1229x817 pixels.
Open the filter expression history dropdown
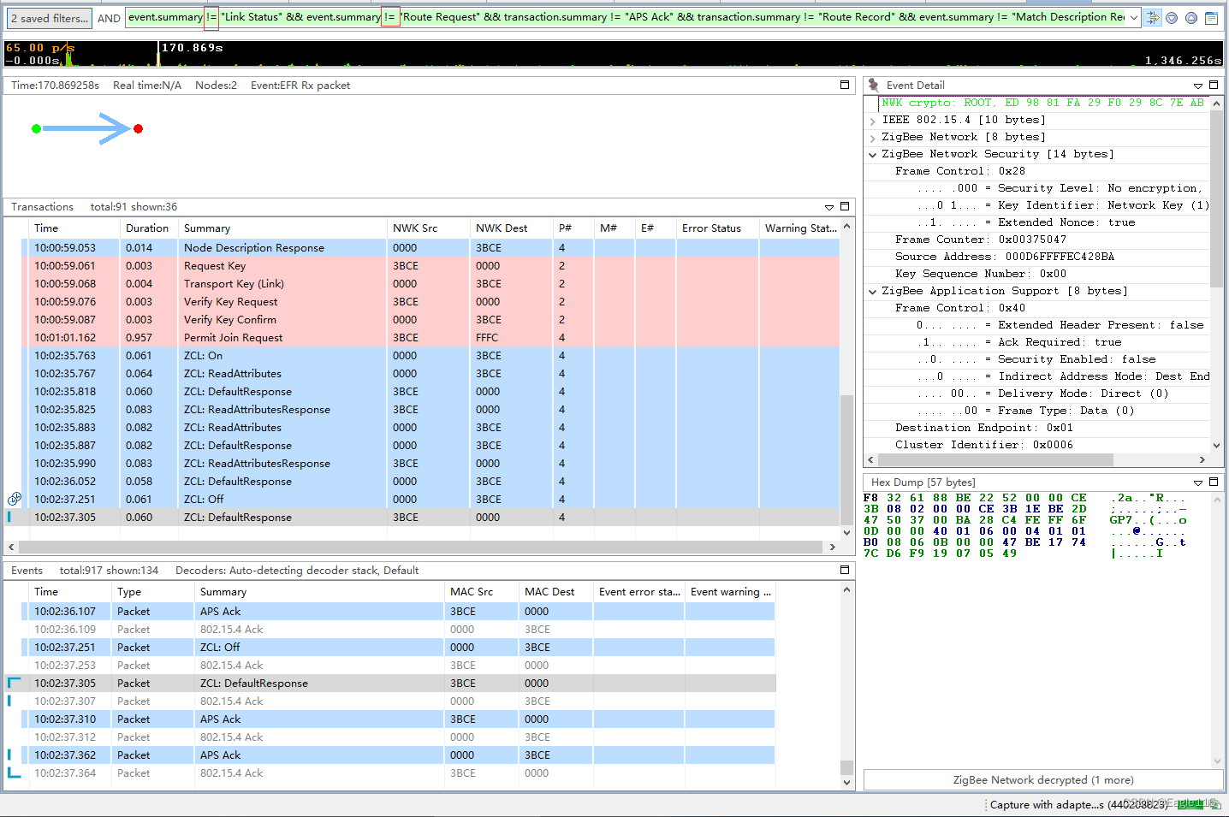[1134, 17]
